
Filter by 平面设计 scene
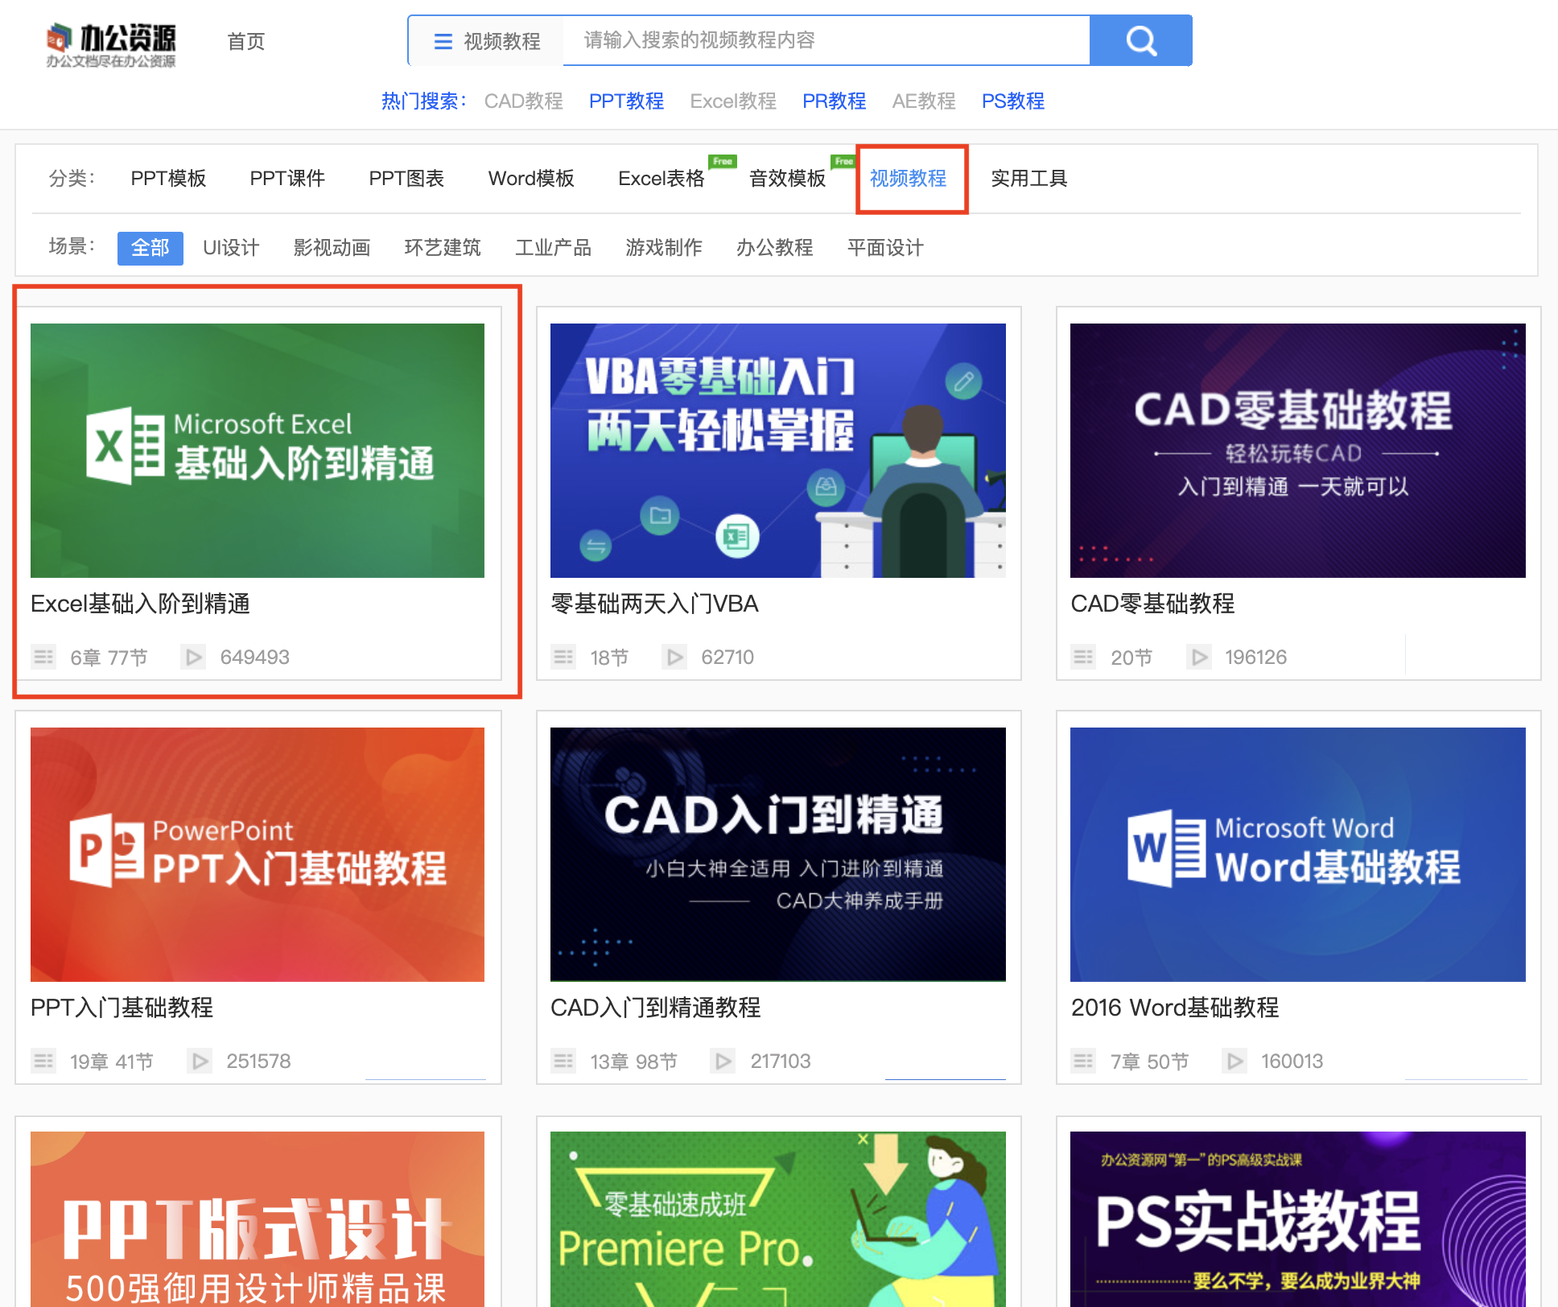[x=885, y=248]
